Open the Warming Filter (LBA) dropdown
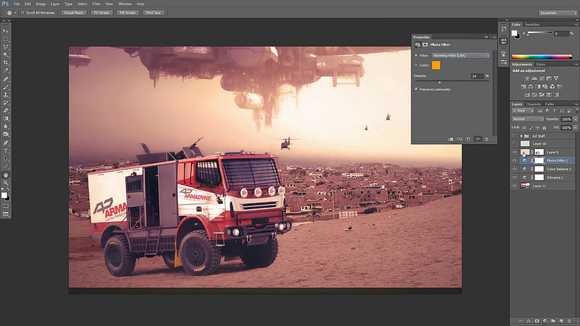Viewport: 580px width, 326px height. tap(461, 56)
